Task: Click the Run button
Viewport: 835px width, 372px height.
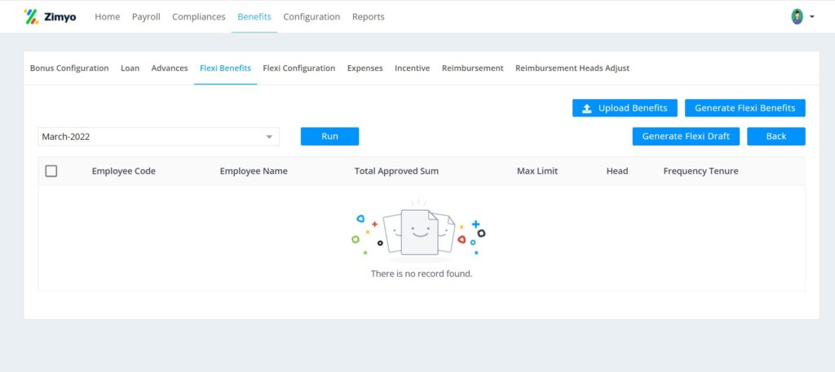Action: tap(329, 136)
